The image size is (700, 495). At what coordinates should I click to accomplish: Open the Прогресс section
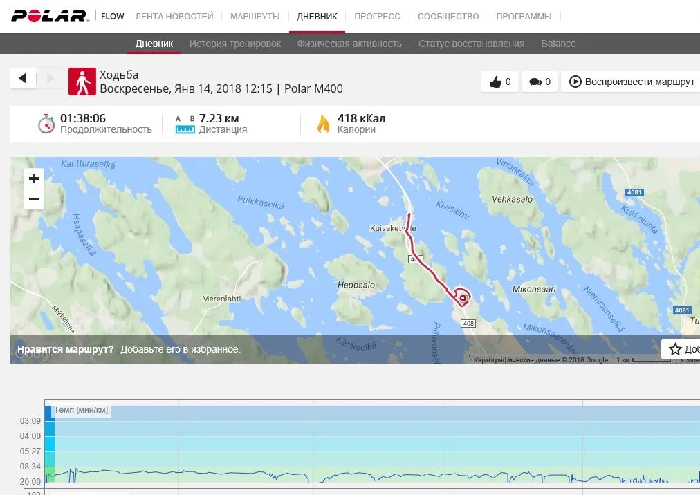377,17
